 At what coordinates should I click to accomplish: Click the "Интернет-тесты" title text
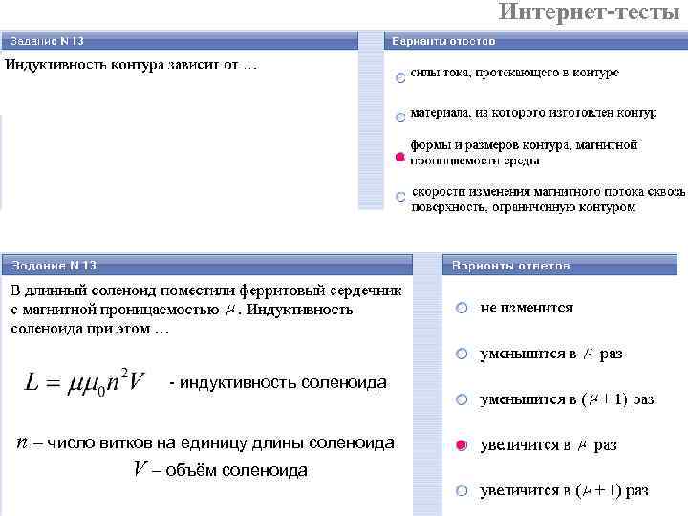[589, 11]
